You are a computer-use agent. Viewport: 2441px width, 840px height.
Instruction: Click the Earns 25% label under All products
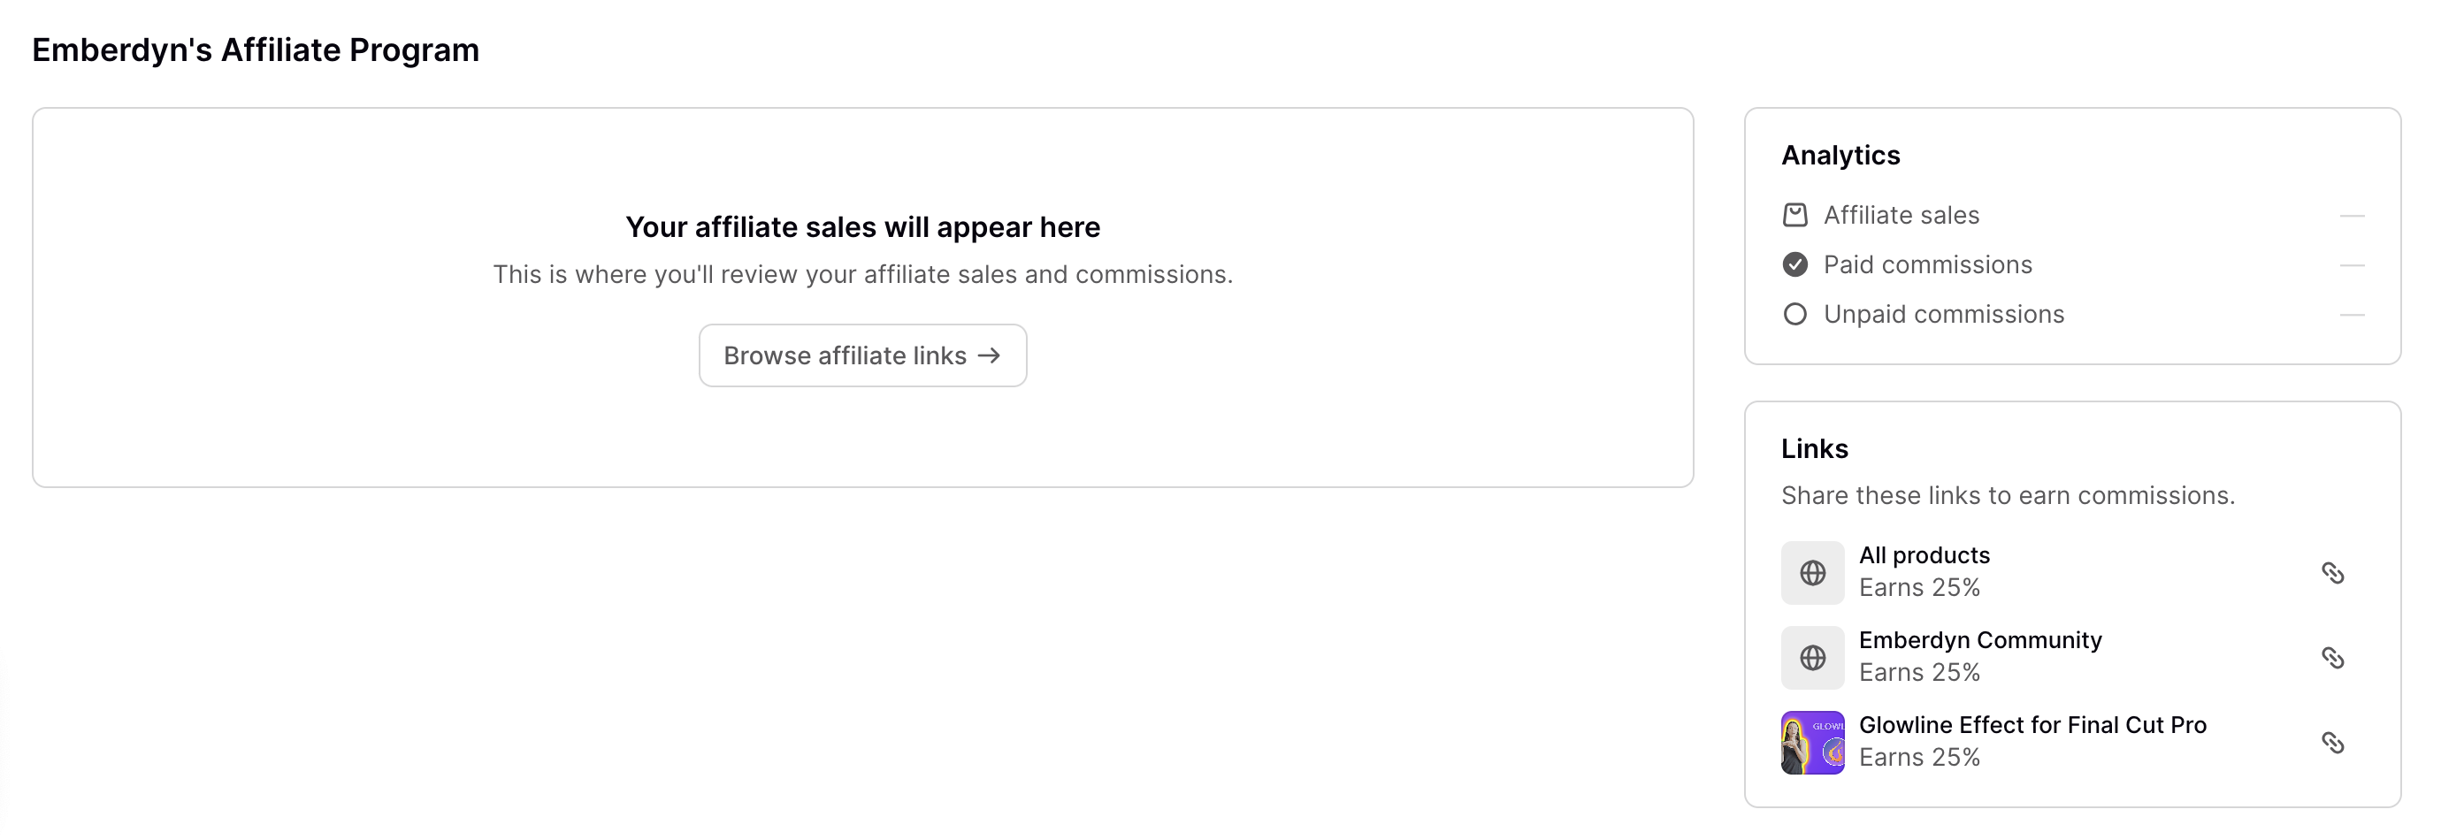(1920, 587)
